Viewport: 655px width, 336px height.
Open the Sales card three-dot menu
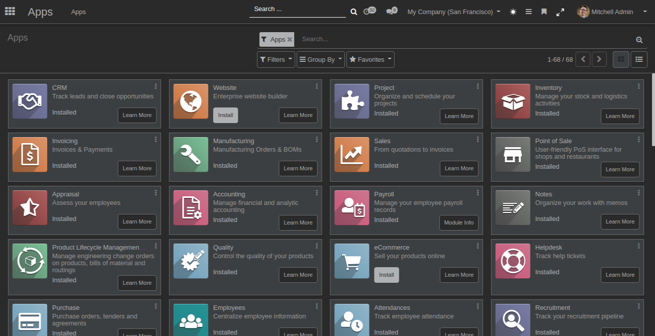(x=478, y=140)
